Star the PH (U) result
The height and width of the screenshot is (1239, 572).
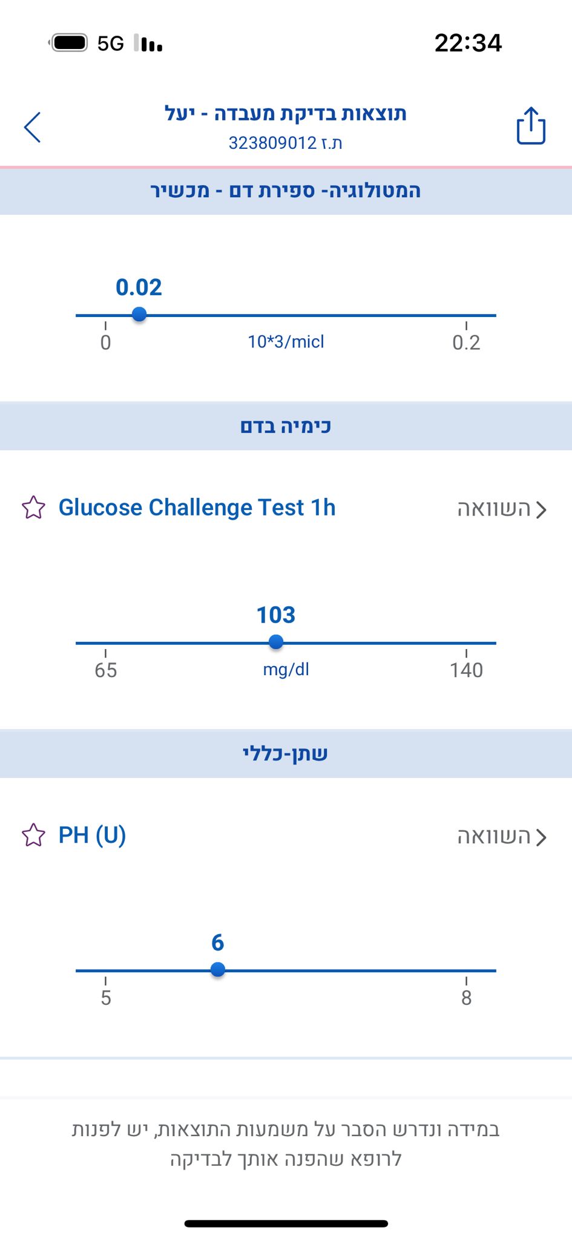pos(34,835)
